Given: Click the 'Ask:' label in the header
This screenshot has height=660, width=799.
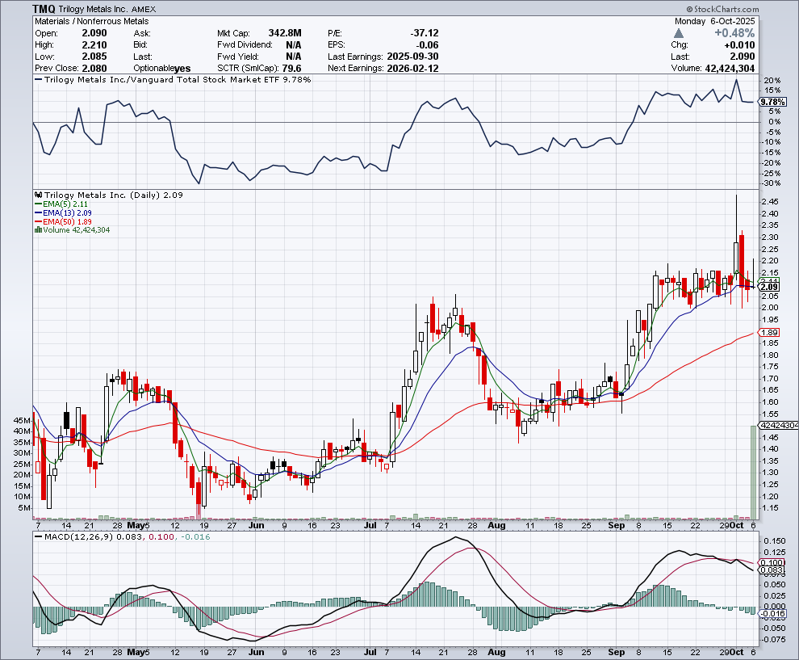Looking at the screenshot, I should pos(142,33).
